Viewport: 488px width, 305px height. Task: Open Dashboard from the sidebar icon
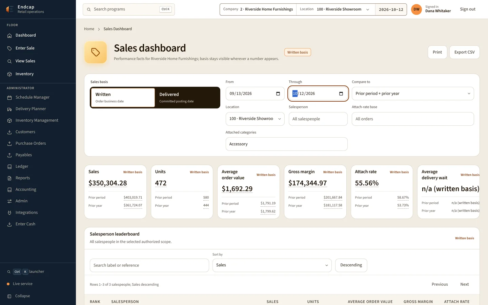coord(9,36)
